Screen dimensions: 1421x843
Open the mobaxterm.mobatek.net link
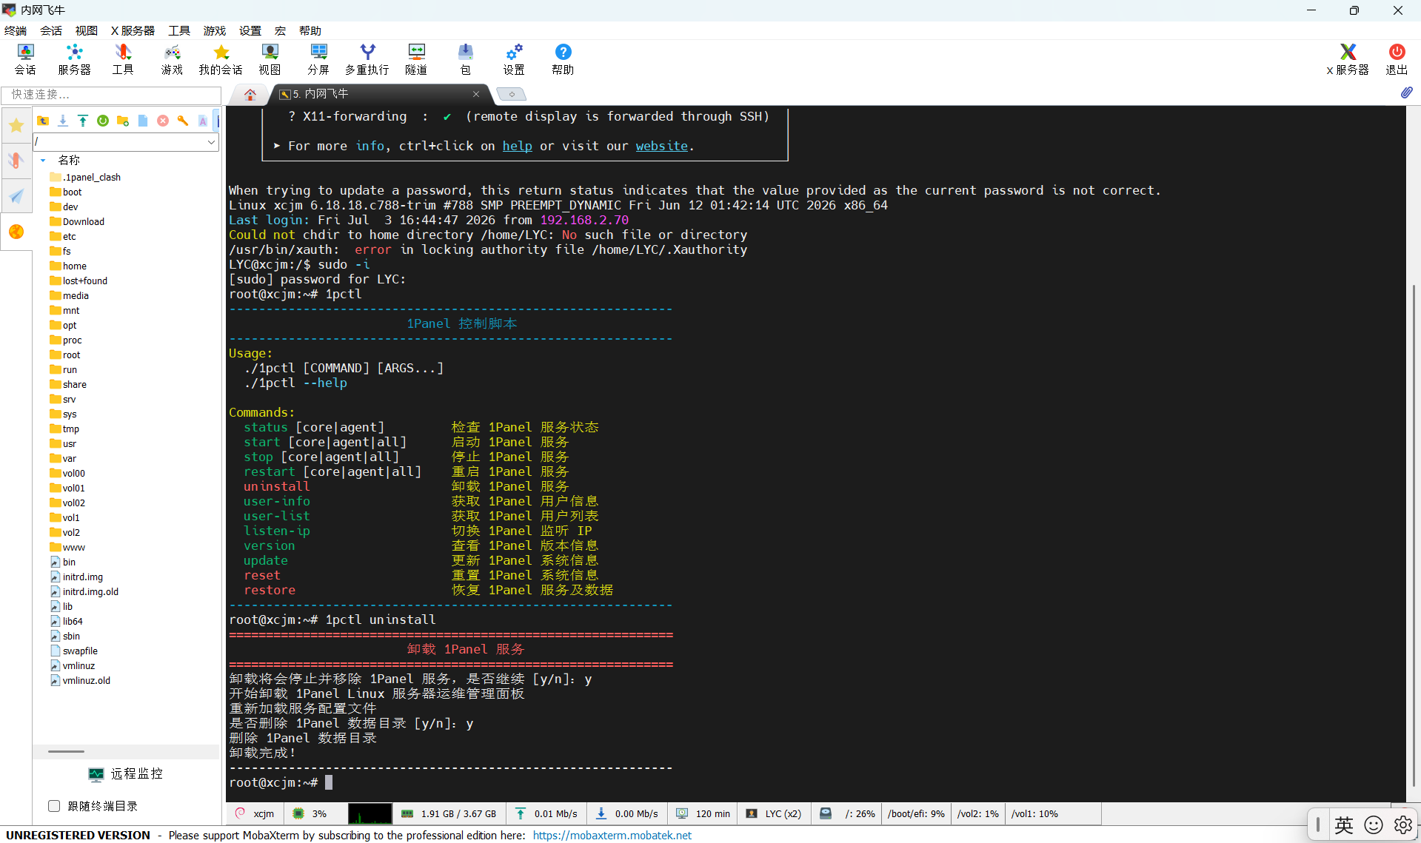pyautogui.click(x=612, y=835)
